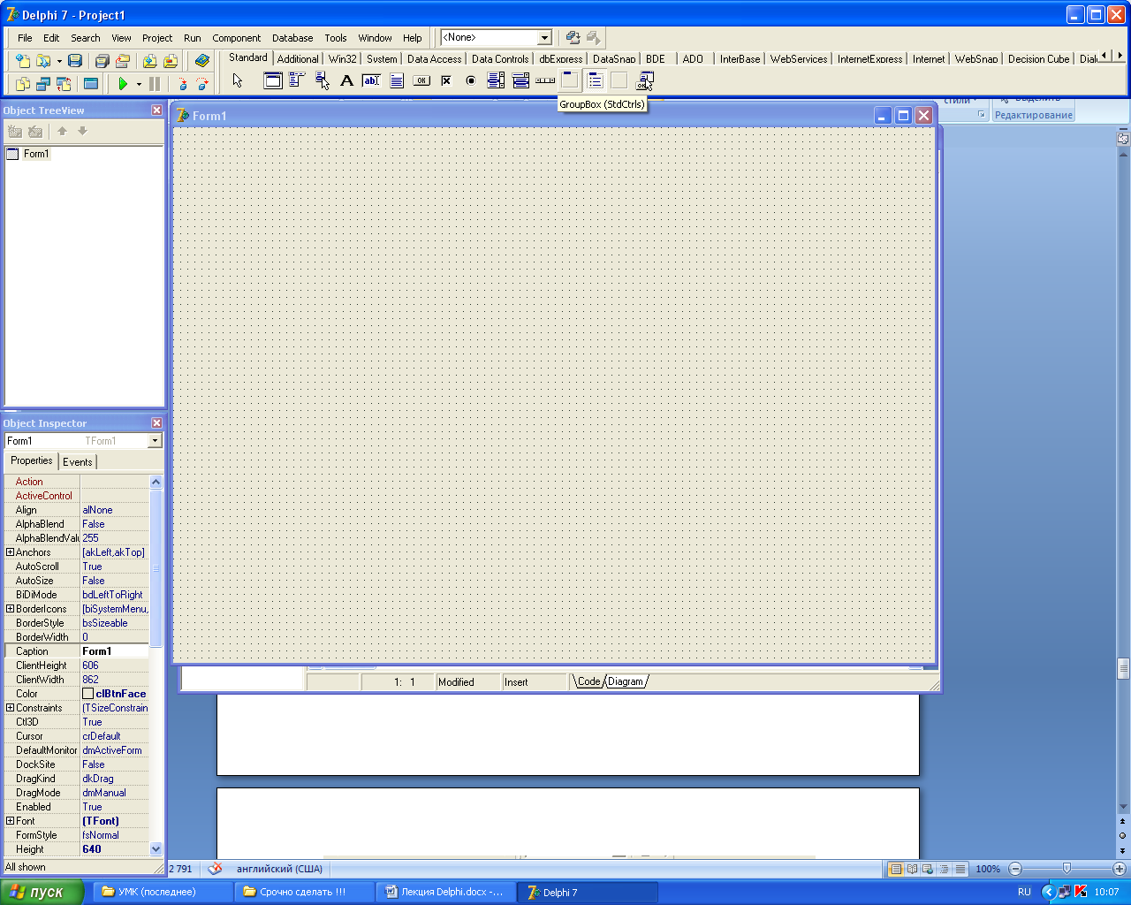Open the Open-file recent dropdown arrow
The width and height of the screenshot is (1131, 905).
[59, 61]
